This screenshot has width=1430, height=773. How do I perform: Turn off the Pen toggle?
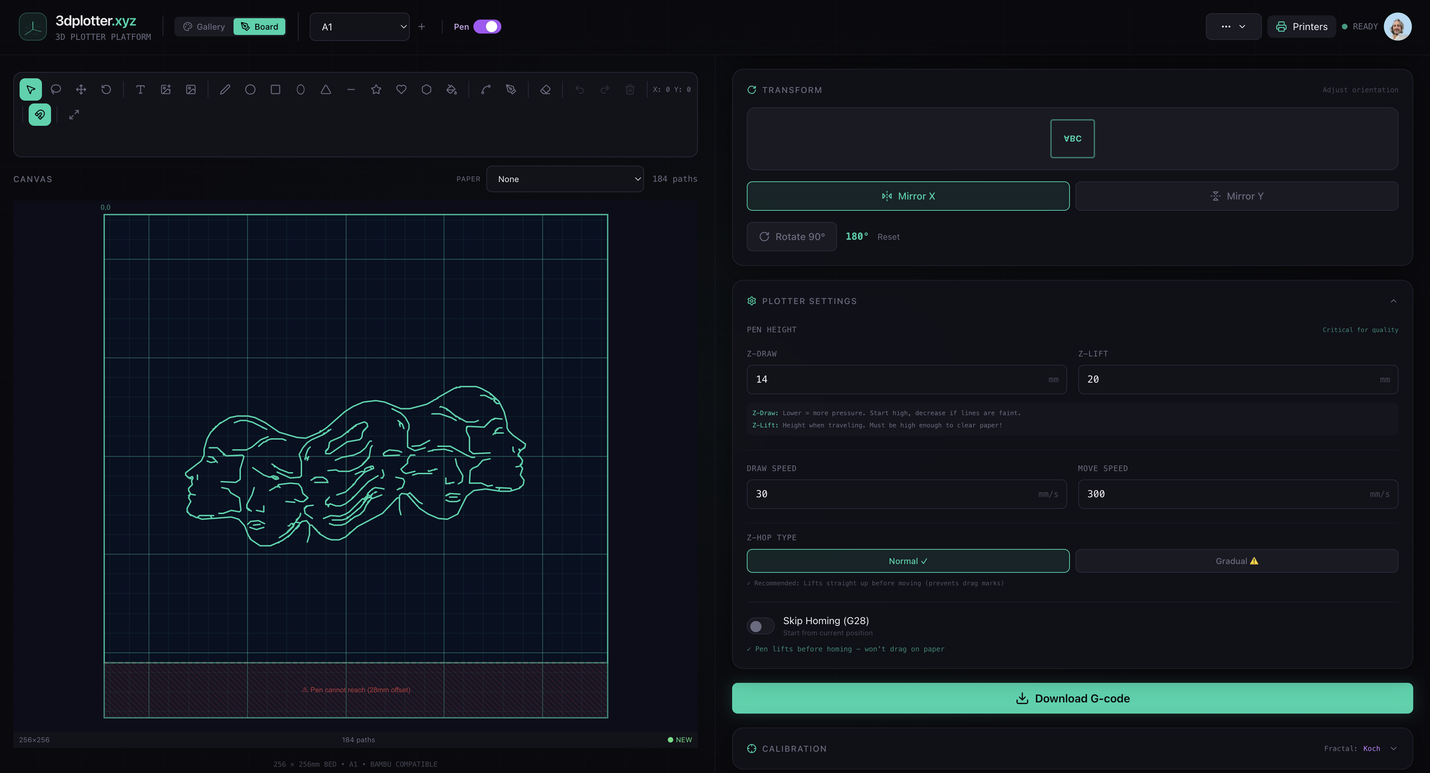tap(487, 27)
